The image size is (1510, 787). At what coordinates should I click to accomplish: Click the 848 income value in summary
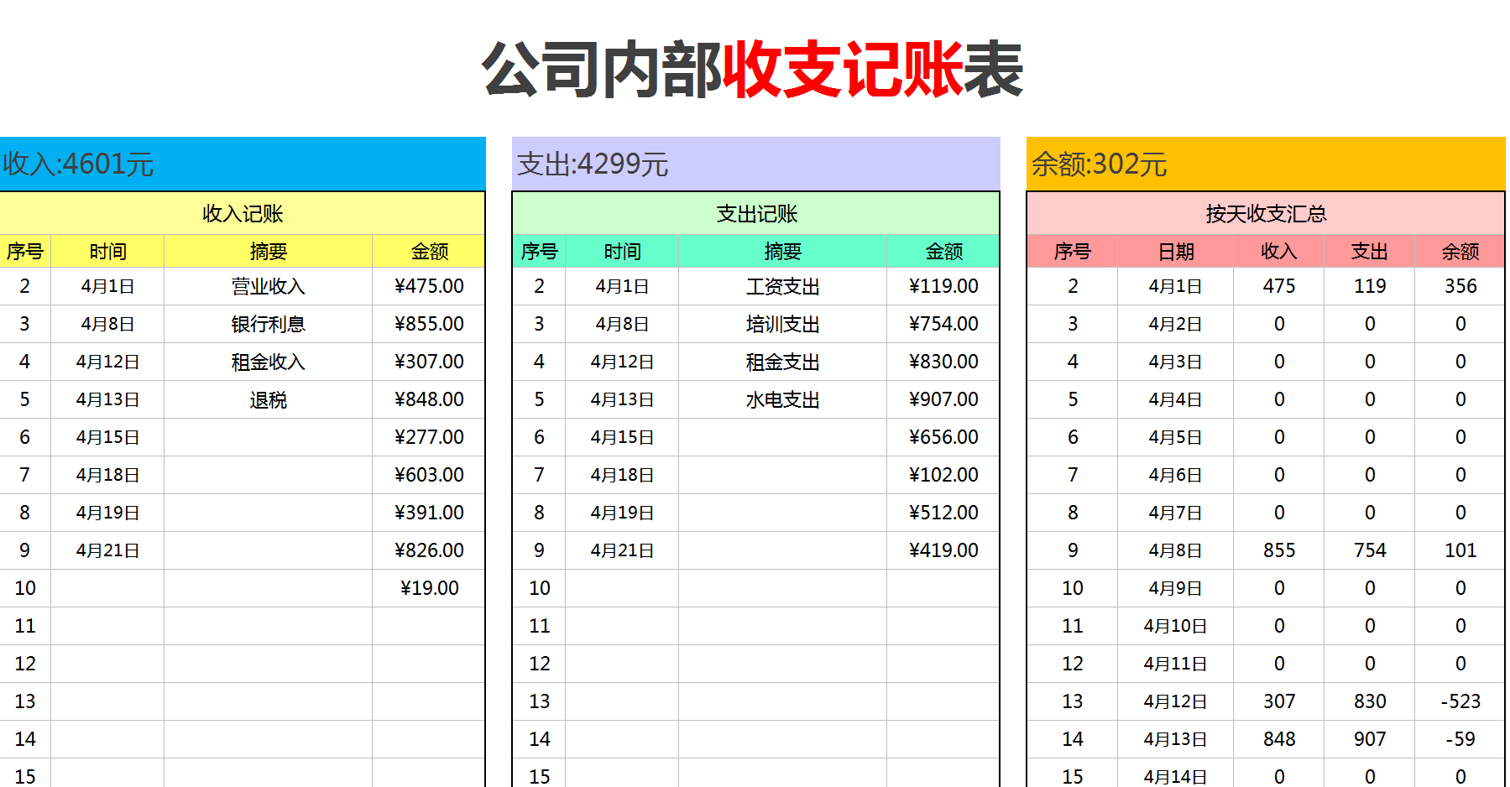1278,739
